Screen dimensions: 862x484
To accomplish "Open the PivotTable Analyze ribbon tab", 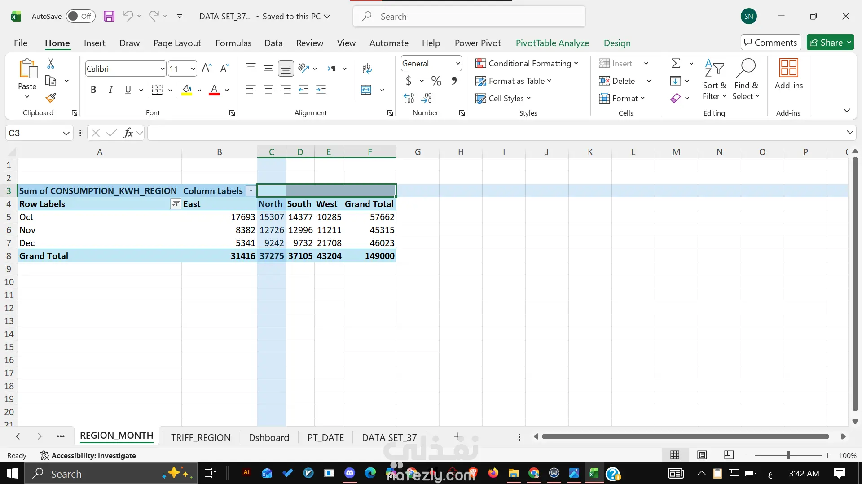I will click(x=552, y=43).
